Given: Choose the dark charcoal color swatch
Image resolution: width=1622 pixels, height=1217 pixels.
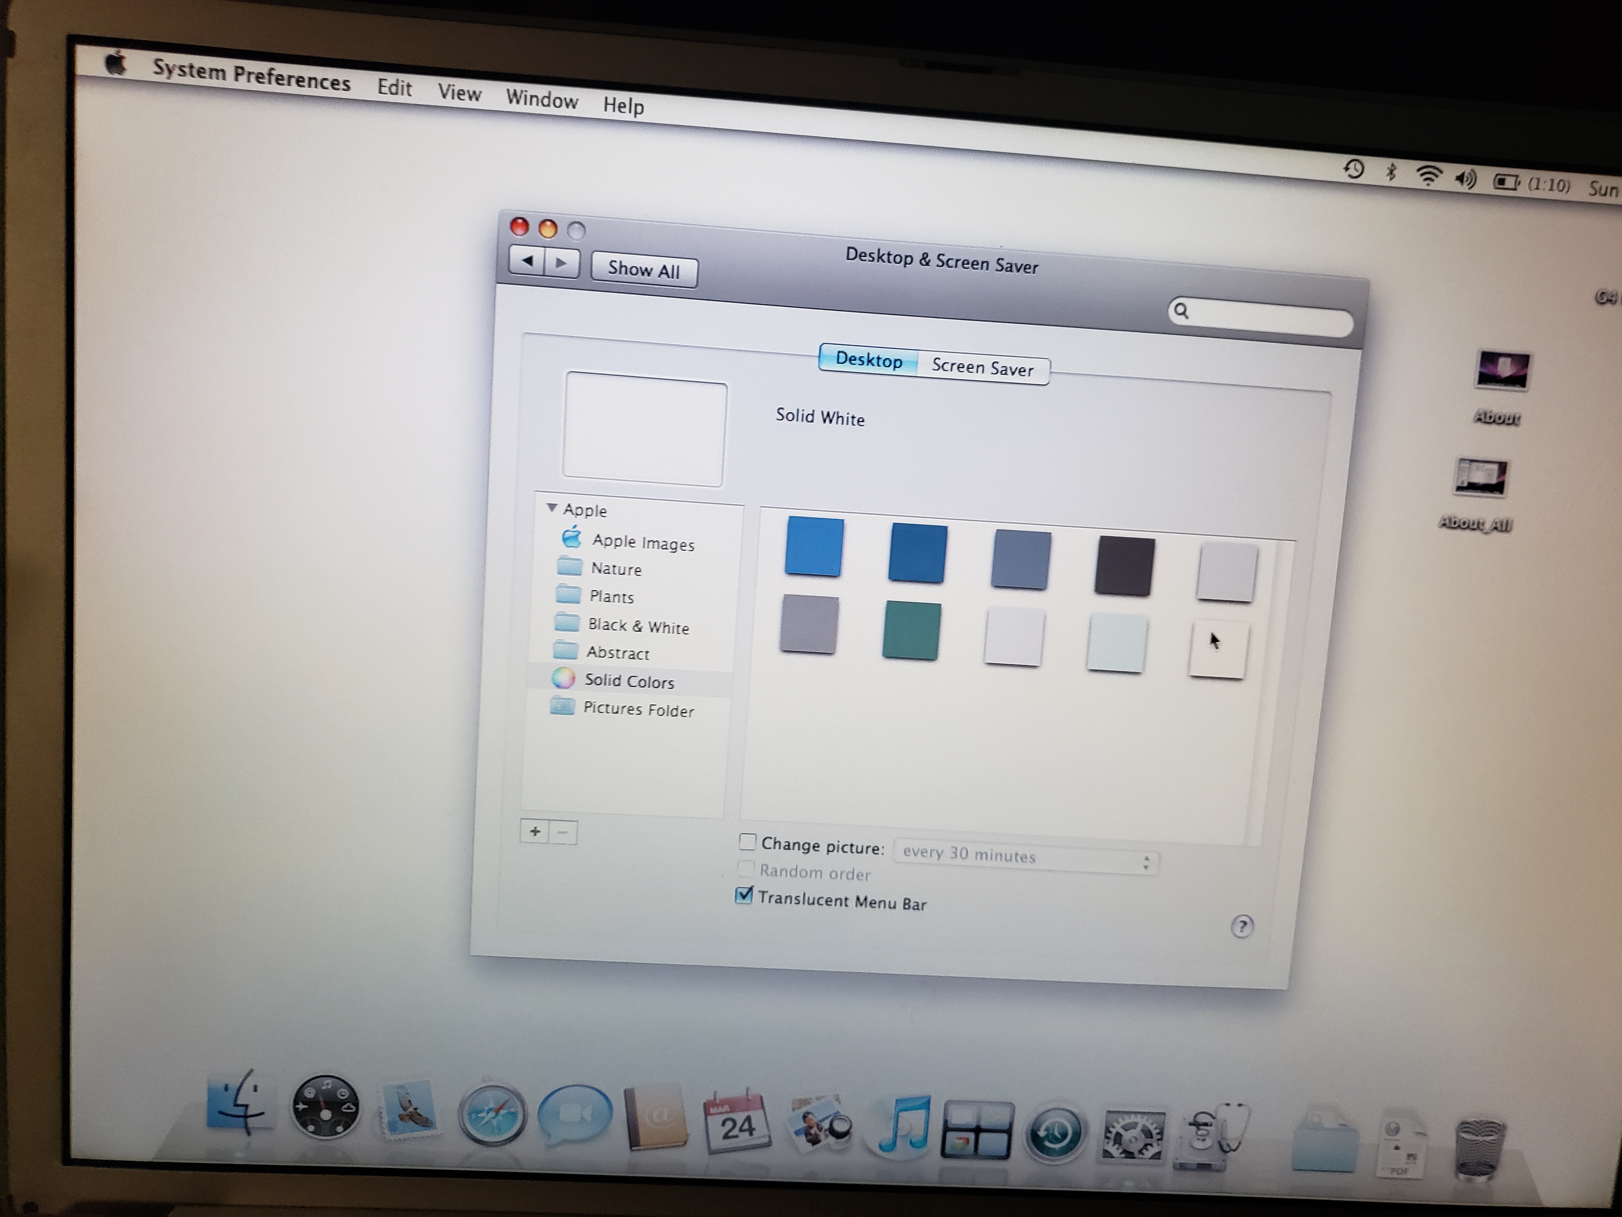Looking at the screenshot, I should click(x=1124, y=566).
